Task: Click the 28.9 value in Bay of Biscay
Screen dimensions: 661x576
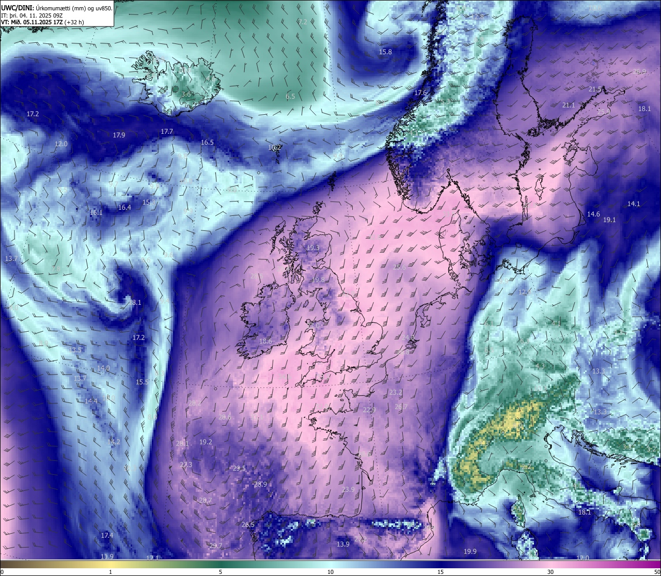Action: pyautogui.click(x=260, y=484)
